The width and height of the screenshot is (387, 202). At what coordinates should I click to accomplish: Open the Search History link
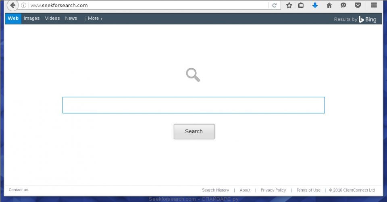click(215, 190)
